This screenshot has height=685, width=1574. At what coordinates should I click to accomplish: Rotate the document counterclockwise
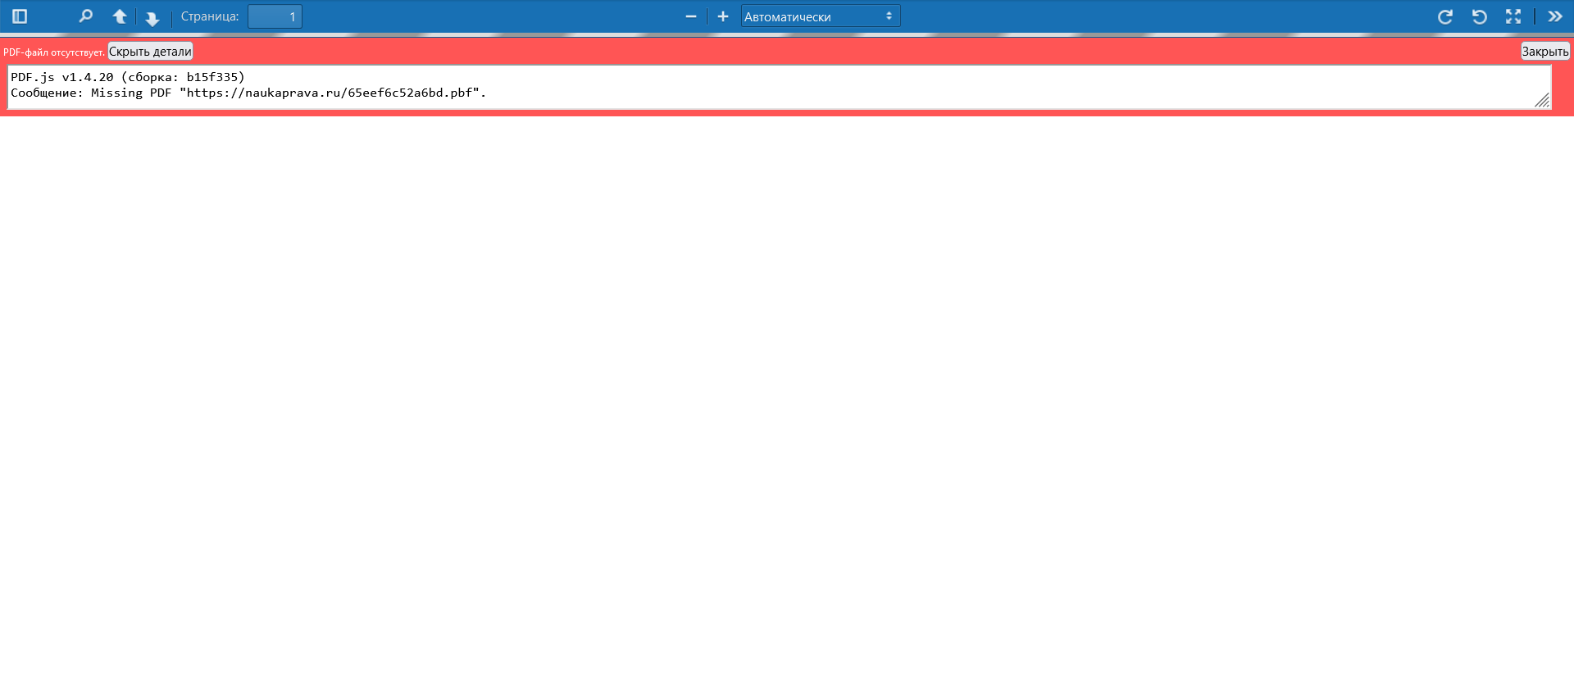[x=1479, y=16]
